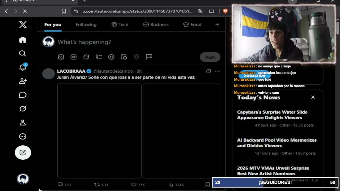Image resolution: width=340 pixels, height=191 pixels.
Task: Open the Food timeline tab
Action: [x=192, y=24]
